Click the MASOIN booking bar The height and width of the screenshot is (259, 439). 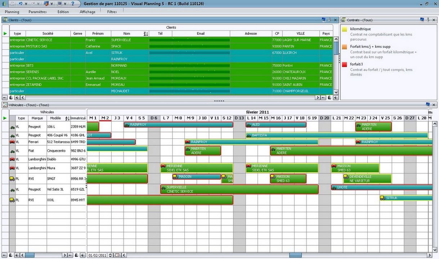pos(197,177)
